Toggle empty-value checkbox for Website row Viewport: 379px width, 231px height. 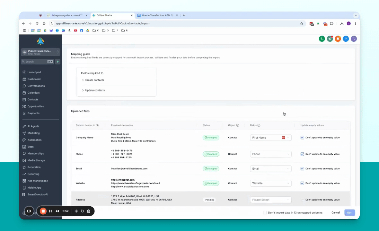tap(302, 183)
